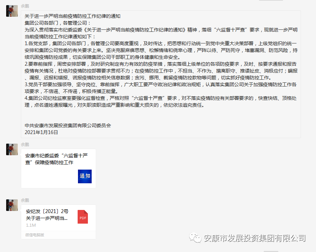Click the 微信电脑版 source label
This screenshot has height=252, width=316.
[35, 235]
